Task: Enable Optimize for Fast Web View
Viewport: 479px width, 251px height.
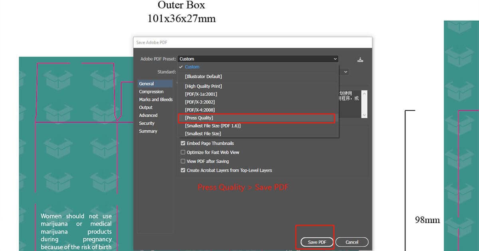Action: 183,152
